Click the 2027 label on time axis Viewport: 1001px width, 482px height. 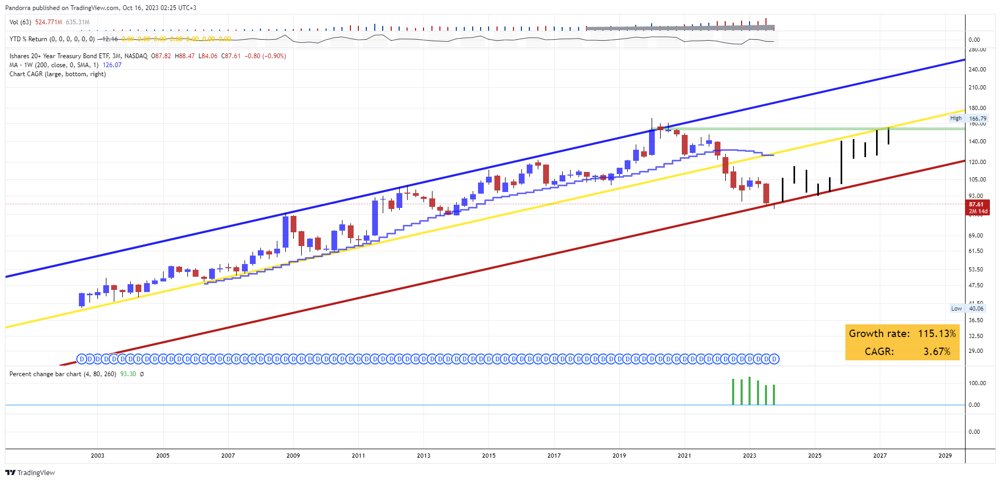tap(880, 456)
